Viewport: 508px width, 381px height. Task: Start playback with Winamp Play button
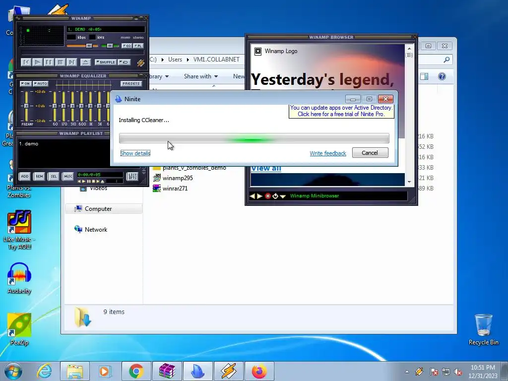[x=38, y=62]
